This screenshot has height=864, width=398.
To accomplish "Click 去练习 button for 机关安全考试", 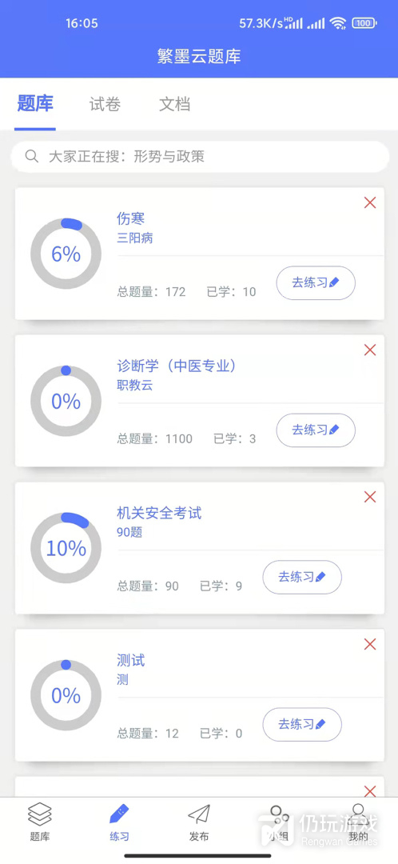I will 302,578.
